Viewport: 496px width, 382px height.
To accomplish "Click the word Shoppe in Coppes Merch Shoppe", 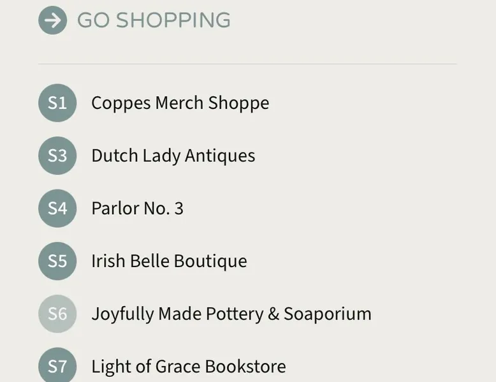I will click(239, 103).
